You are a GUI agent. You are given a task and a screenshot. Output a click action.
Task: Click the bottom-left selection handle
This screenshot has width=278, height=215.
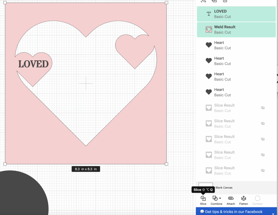tap(5, 164)
